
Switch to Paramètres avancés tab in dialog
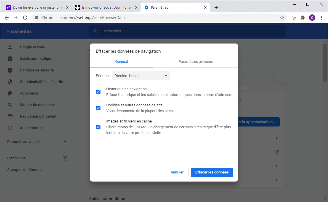coord(195,62)
